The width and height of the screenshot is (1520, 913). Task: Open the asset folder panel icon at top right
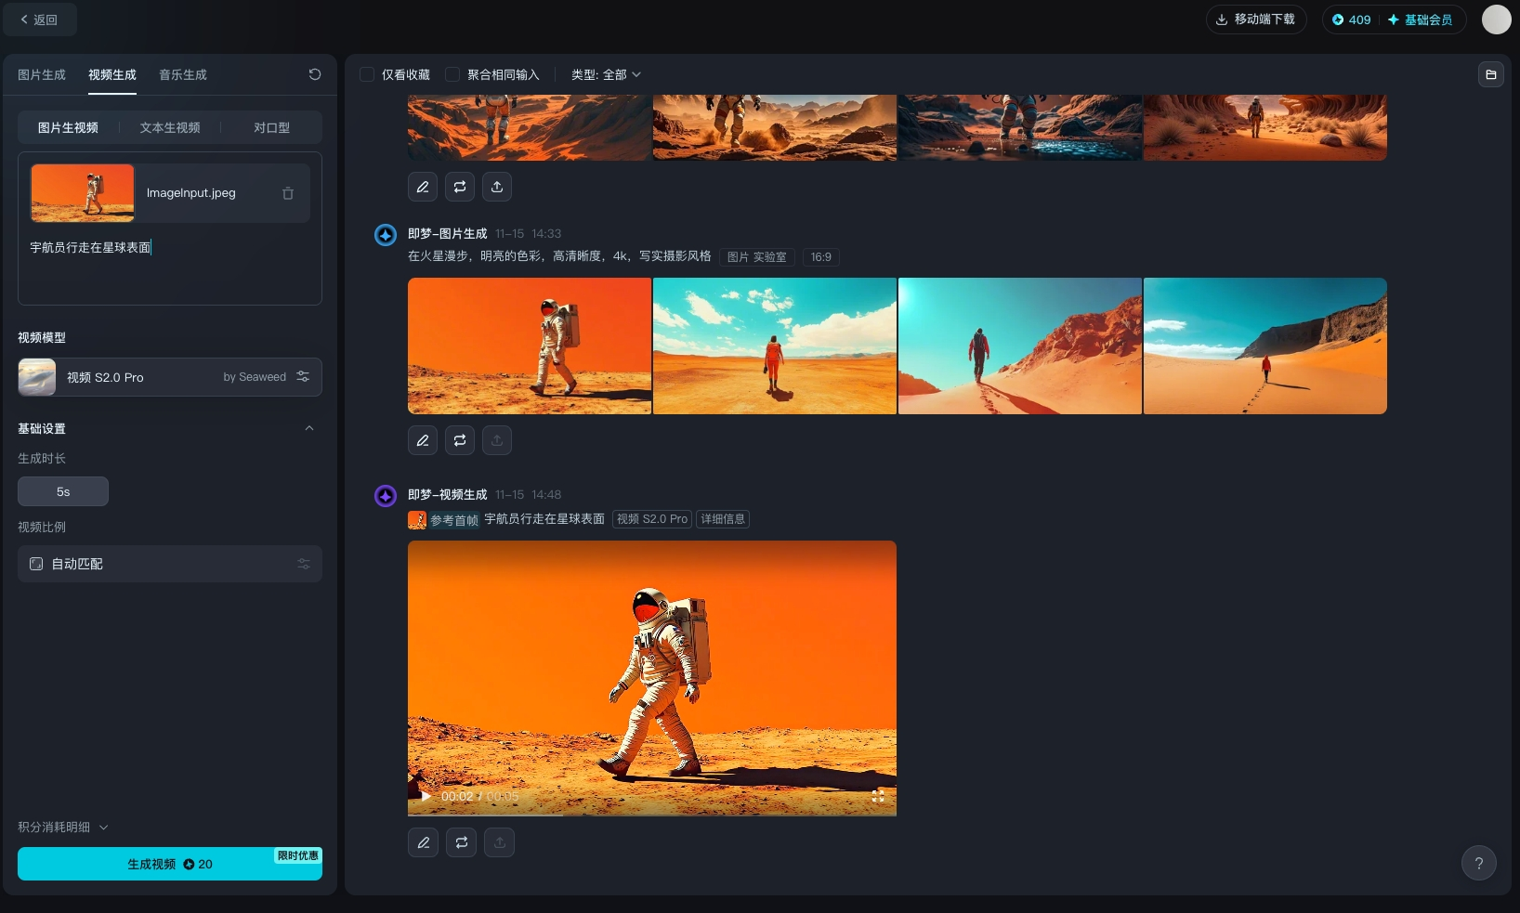coord(1491,74)
